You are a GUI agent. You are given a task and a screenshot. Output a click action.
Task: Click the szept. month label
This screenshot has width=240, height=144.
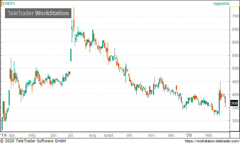pyautogui.click(x=109, y=135)
